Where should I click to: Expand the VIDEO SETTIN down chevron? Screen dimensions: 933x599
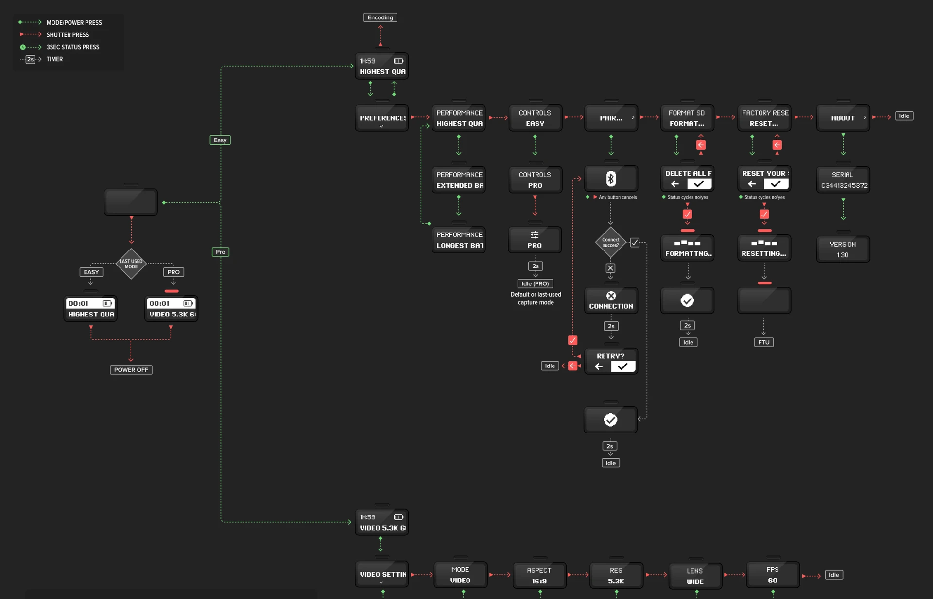click(x=381, y=582)
